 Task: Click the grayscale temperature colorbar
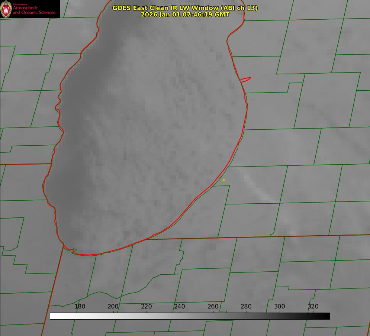point(190,316)
